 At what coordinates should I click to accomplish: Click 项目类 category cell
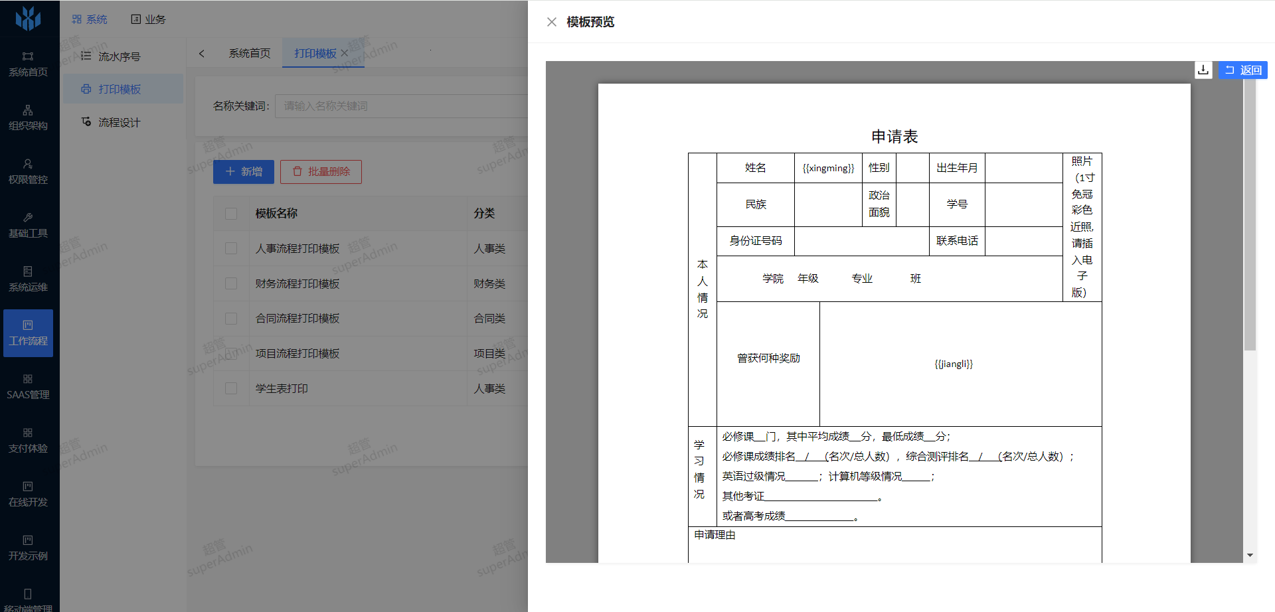point(489,353)
